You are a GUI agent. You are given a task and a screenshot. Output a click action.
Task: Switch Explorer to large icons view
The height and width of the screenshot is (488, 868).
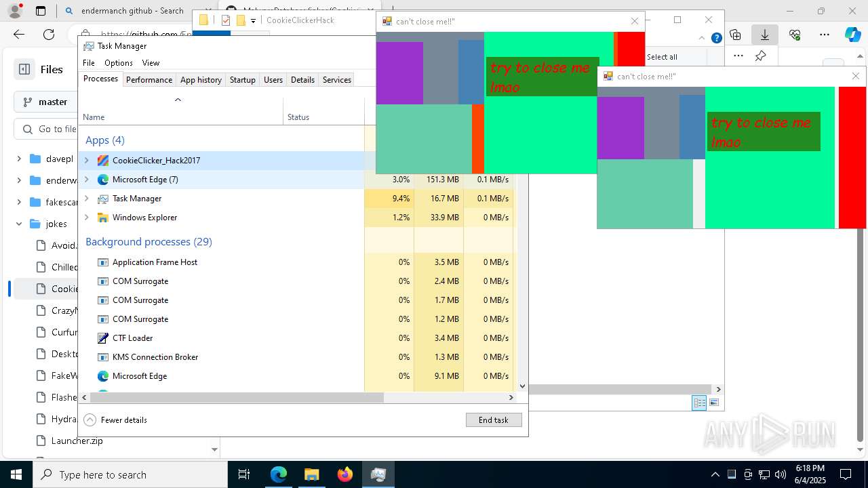click(714, 403)
